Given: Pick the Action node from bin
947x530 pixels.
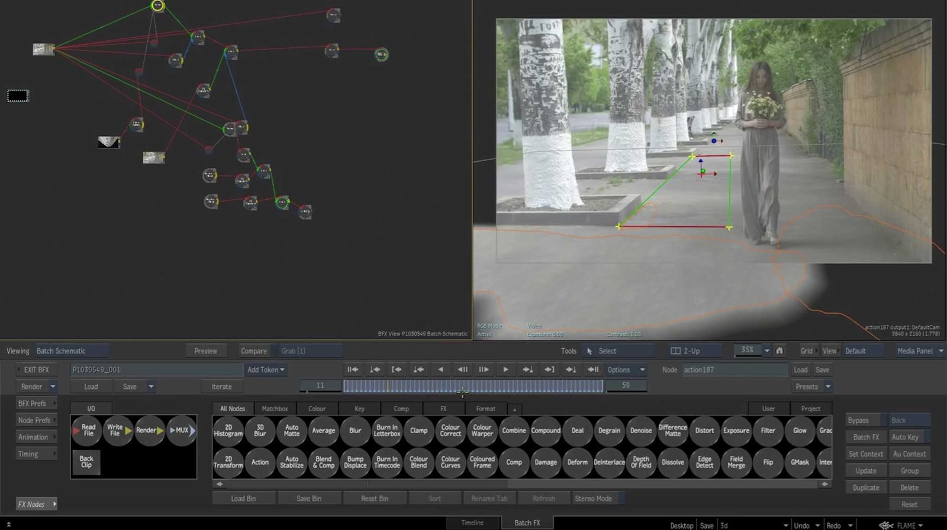Looking at the screenshot, I should point(260,462).
